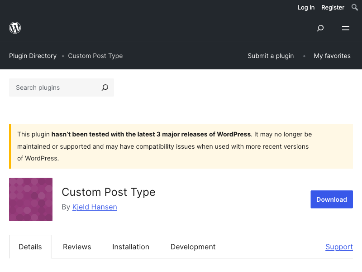
Task: Switch to the Installation tab
Action: click(131, 247)
